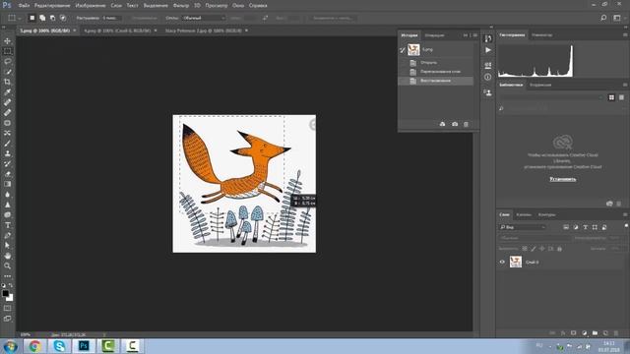Viewport: 630px width, 354px height.
Task: Open the Фильтр menu
Action: (x=181, y=6)
